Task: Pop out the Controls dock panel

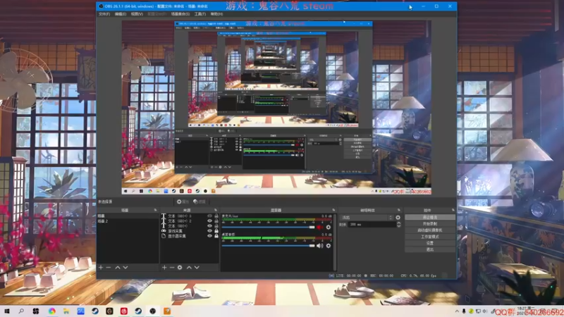Action: (x=453, y=210)
